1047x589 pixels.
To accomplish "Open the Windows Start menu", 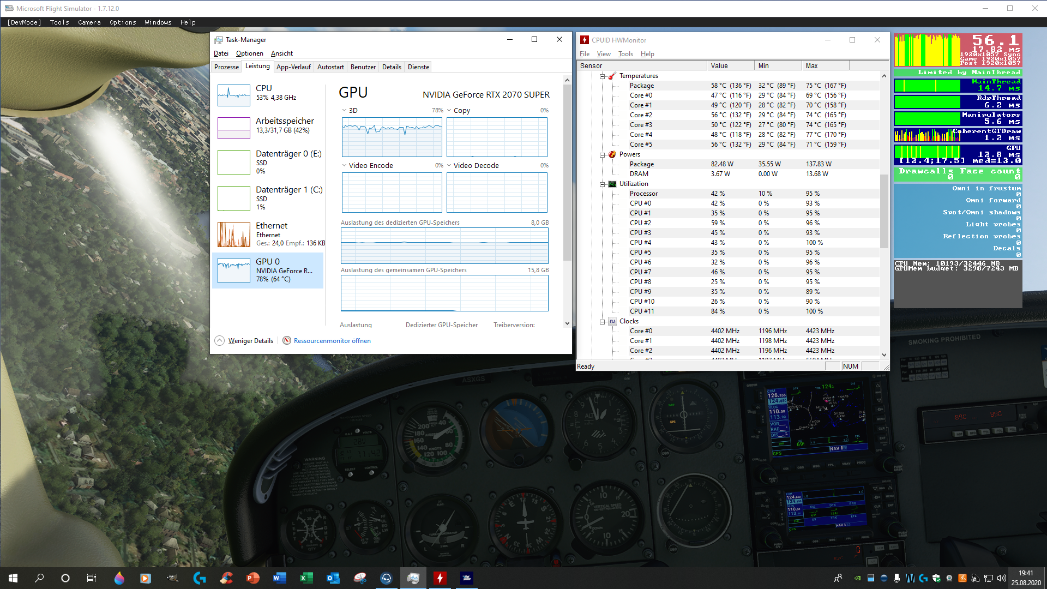I will (13, 578).
